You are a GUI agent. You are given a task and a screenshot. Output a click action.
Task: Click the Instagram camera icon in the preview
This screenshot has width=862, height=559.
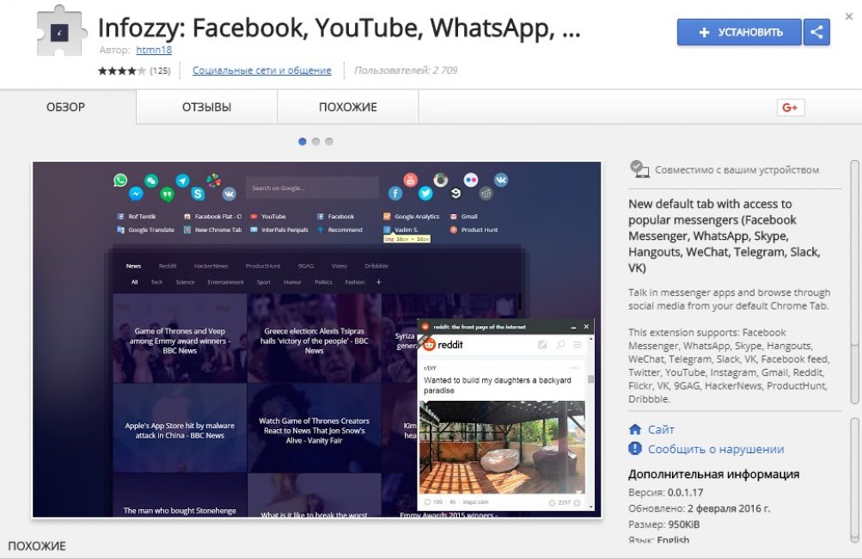tap(441, 180)
